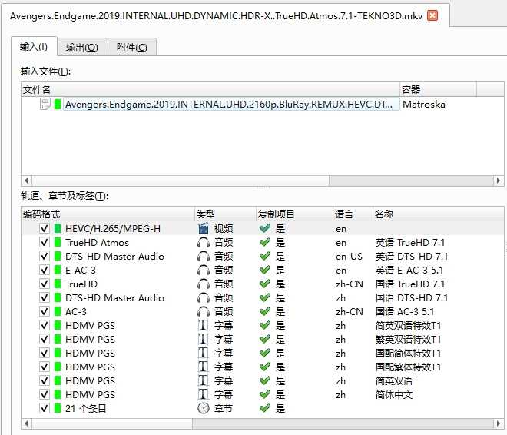Click the 容器 column header

coord(438,89)
